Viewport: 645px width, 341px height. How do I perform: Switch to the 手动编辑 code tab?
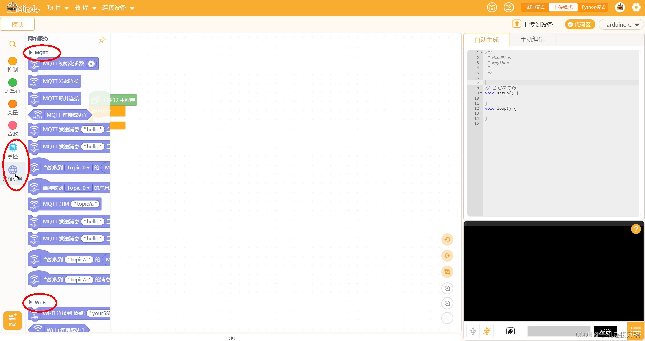[x=532, y=40]
